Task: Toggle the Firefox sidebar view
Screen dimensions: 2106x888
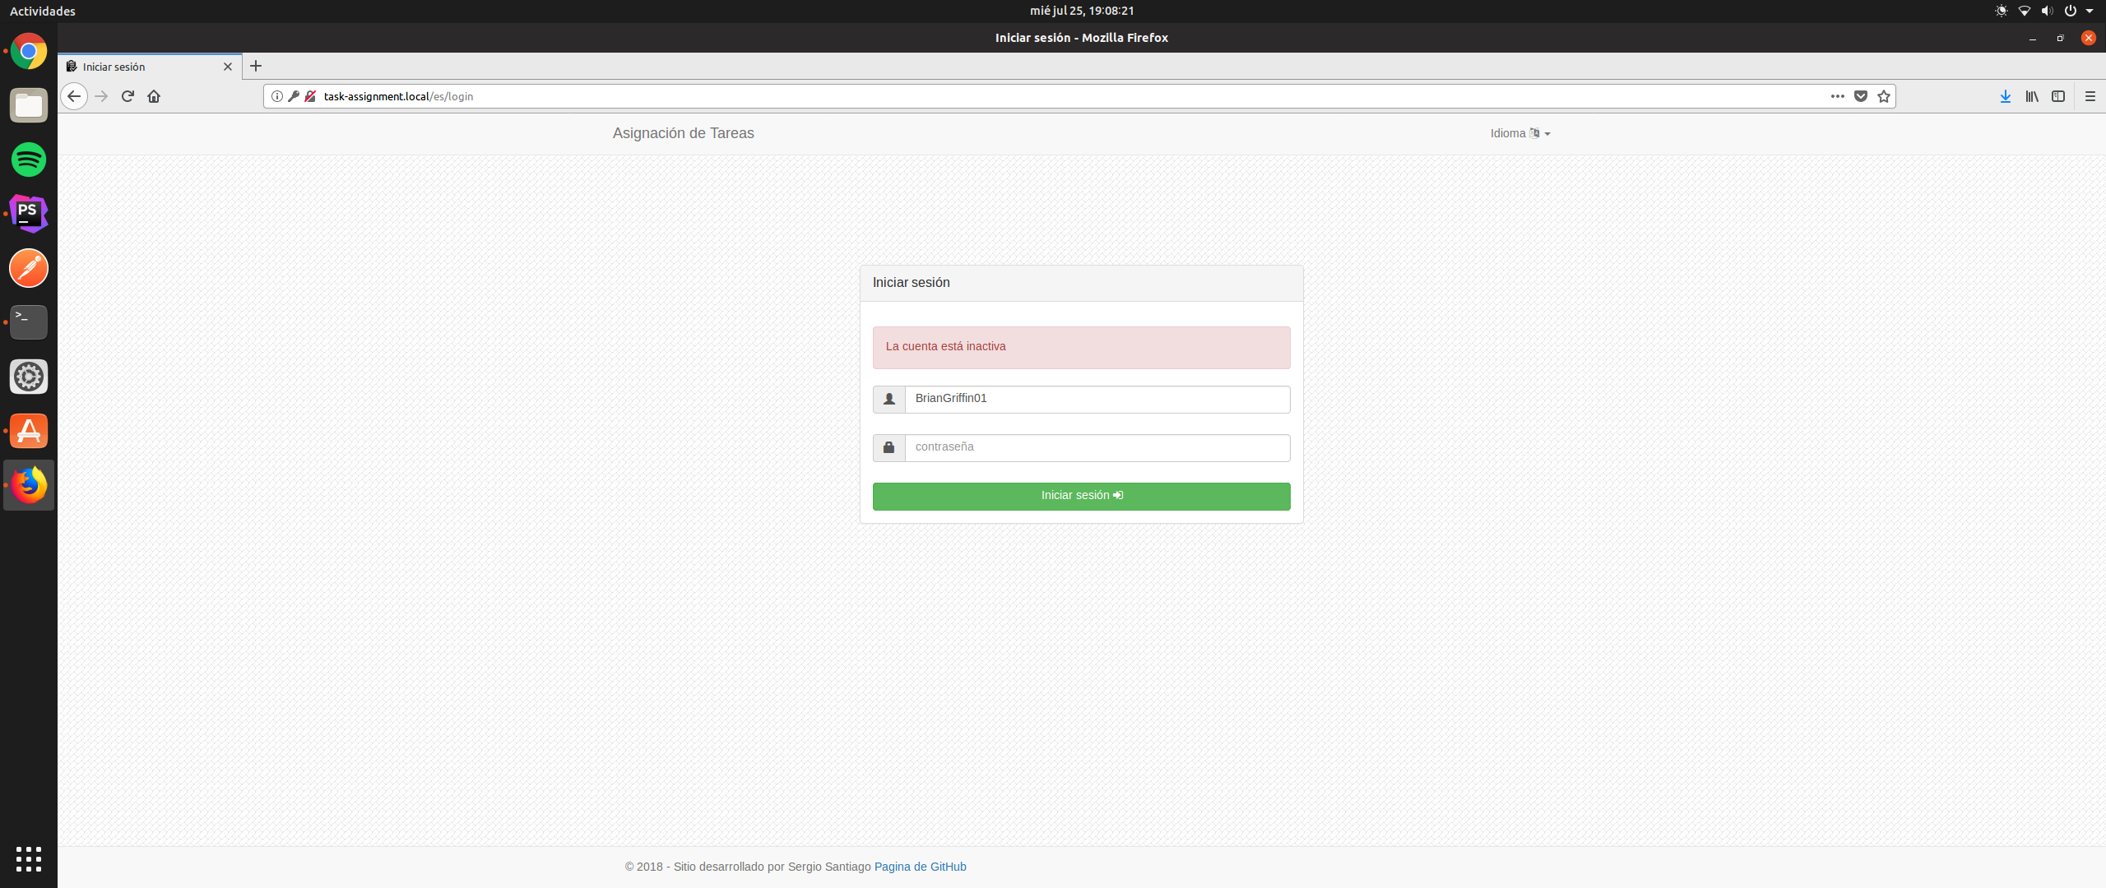Action: click(x=2058, y=96)
